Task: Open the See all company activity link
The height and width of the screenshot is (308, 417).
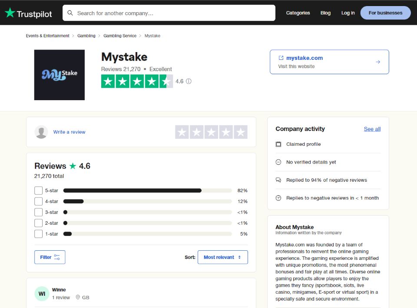Action: coord(372,129)
